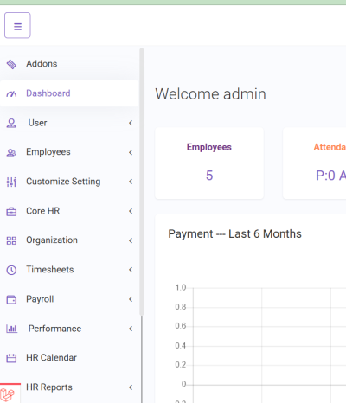
Task: Open the Performance menu label
Action: (x=54, y=329)
